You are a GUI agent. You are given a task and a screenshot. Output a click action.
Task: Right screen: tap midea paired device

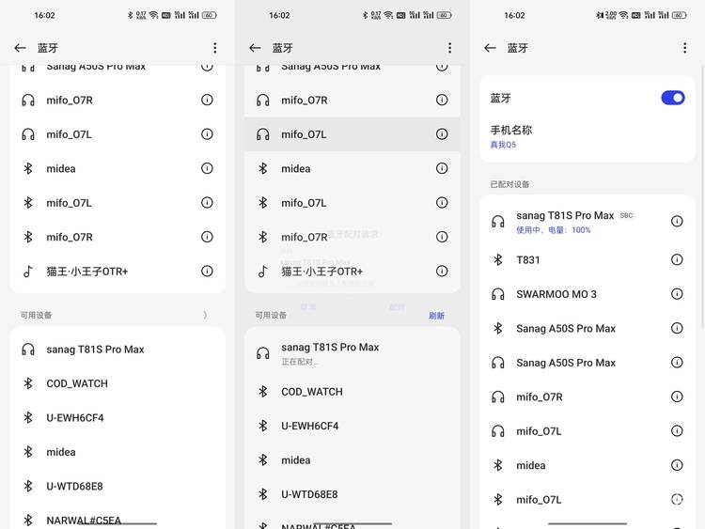tap(587, 465)
